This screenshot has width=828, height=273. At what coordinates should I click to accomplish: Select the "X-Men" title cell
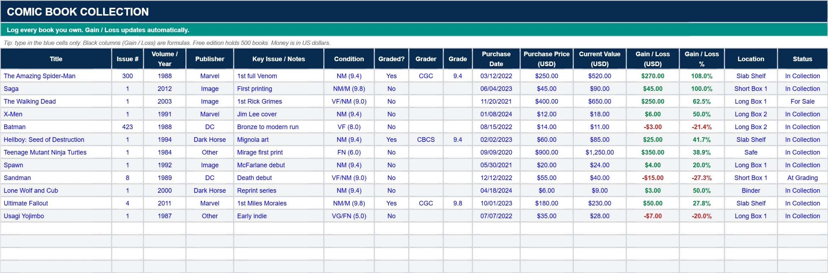pos(56,114)
